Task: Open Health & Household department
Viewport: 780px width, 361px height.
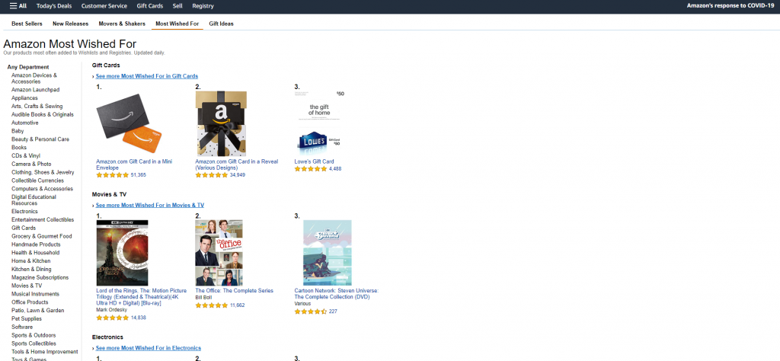Action: point(35,253)
